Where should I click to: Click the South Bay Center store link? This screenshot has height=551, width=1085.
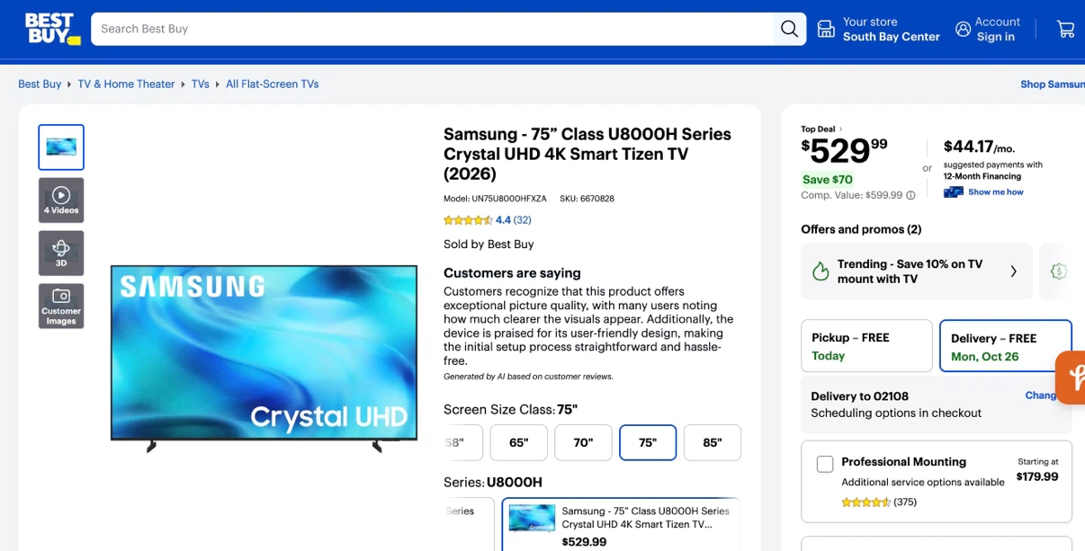(x=891, y=37)
